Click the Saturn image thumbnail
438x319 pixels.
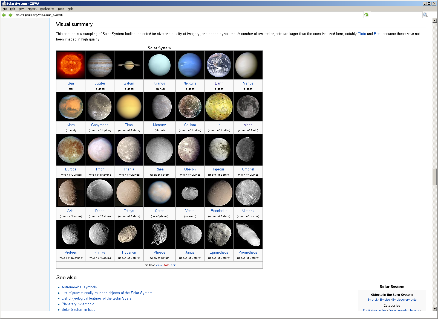[129, 65]
